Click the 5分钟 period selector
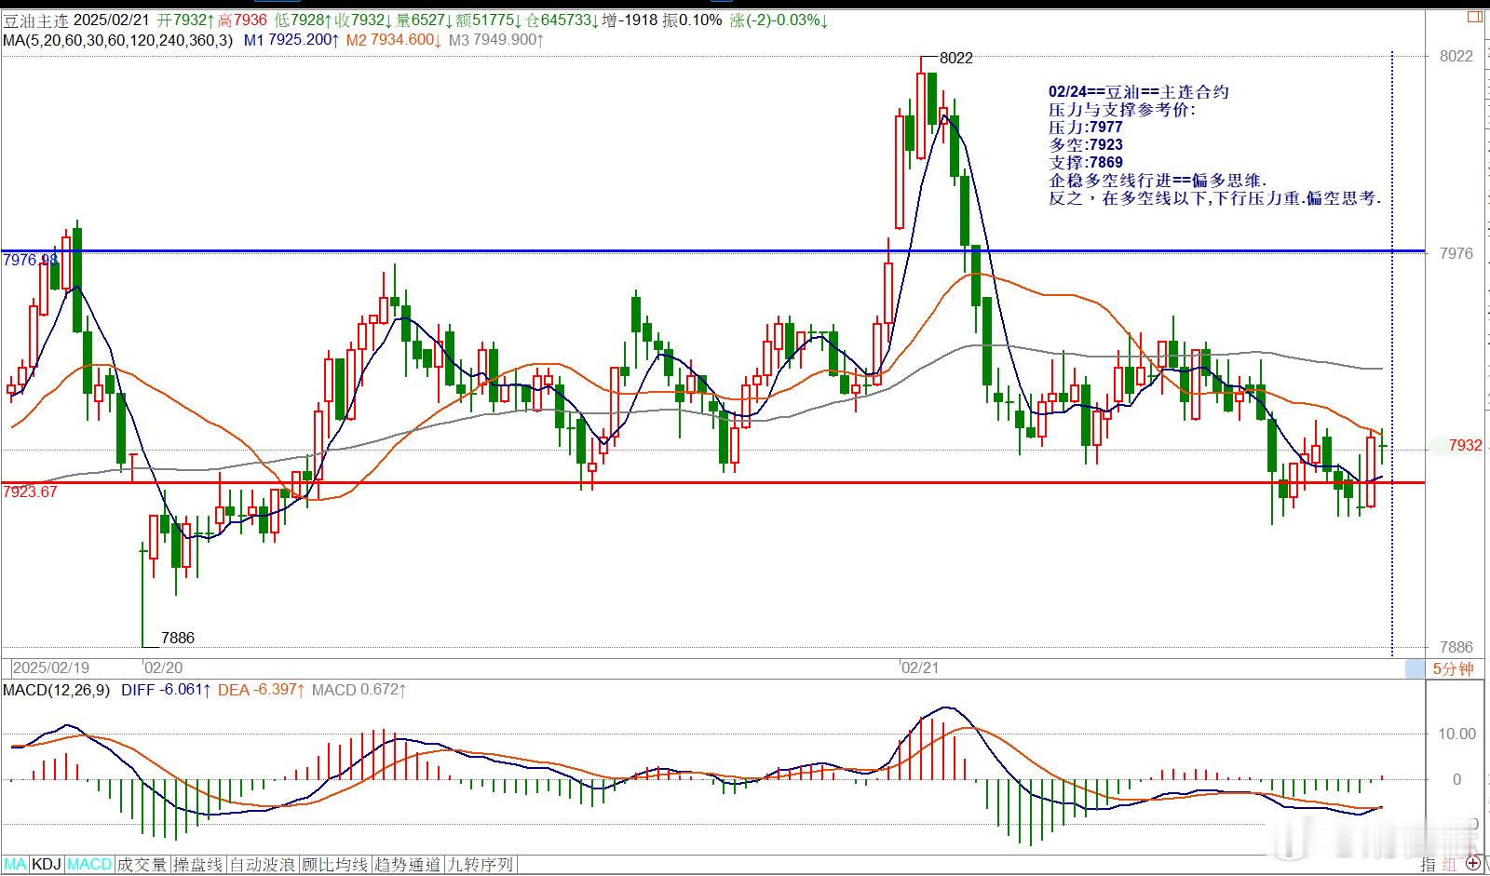The width and height of the screenshot is (1490, 876). pos(1453,668)
